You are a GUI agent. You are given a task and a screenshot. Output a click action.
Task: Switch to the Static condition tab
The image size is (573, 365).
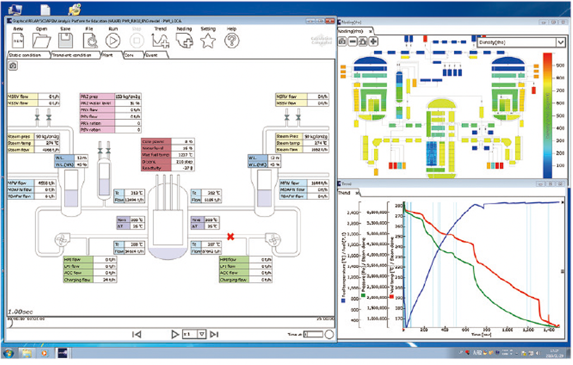pos(27,55)
